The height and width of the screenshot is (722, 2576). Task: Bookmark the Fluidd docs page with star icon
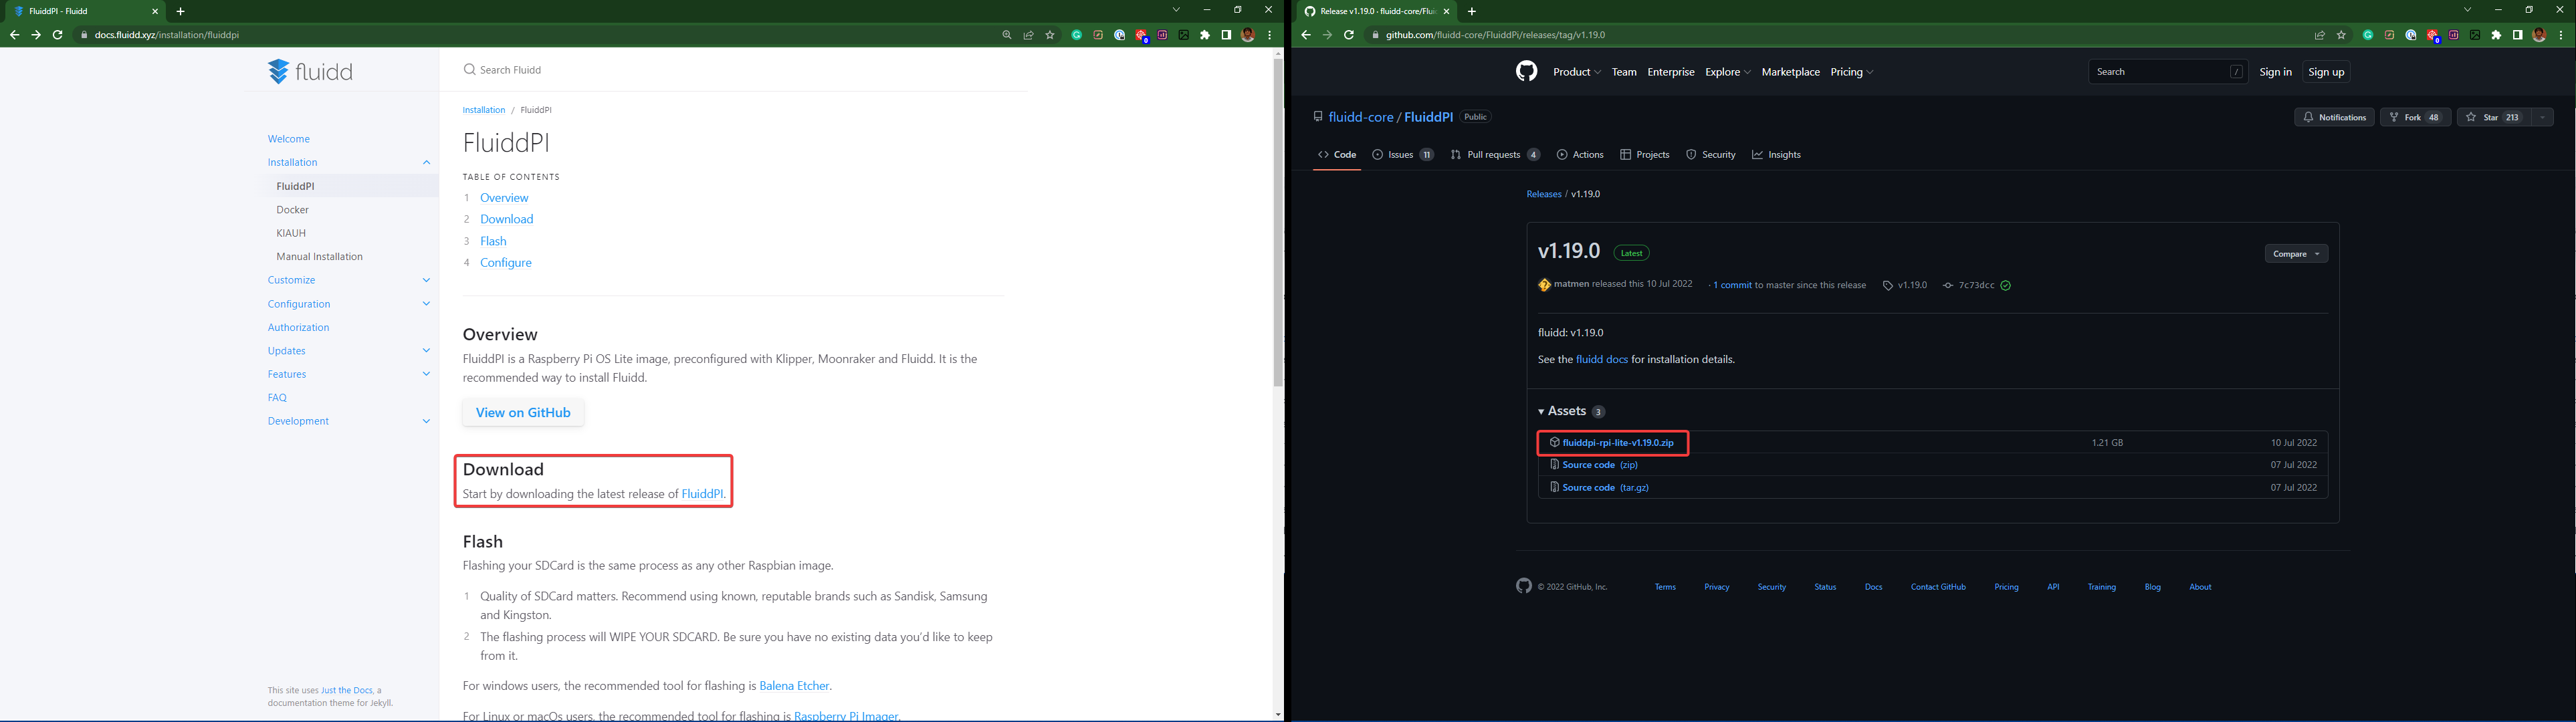click(1050, 35)
